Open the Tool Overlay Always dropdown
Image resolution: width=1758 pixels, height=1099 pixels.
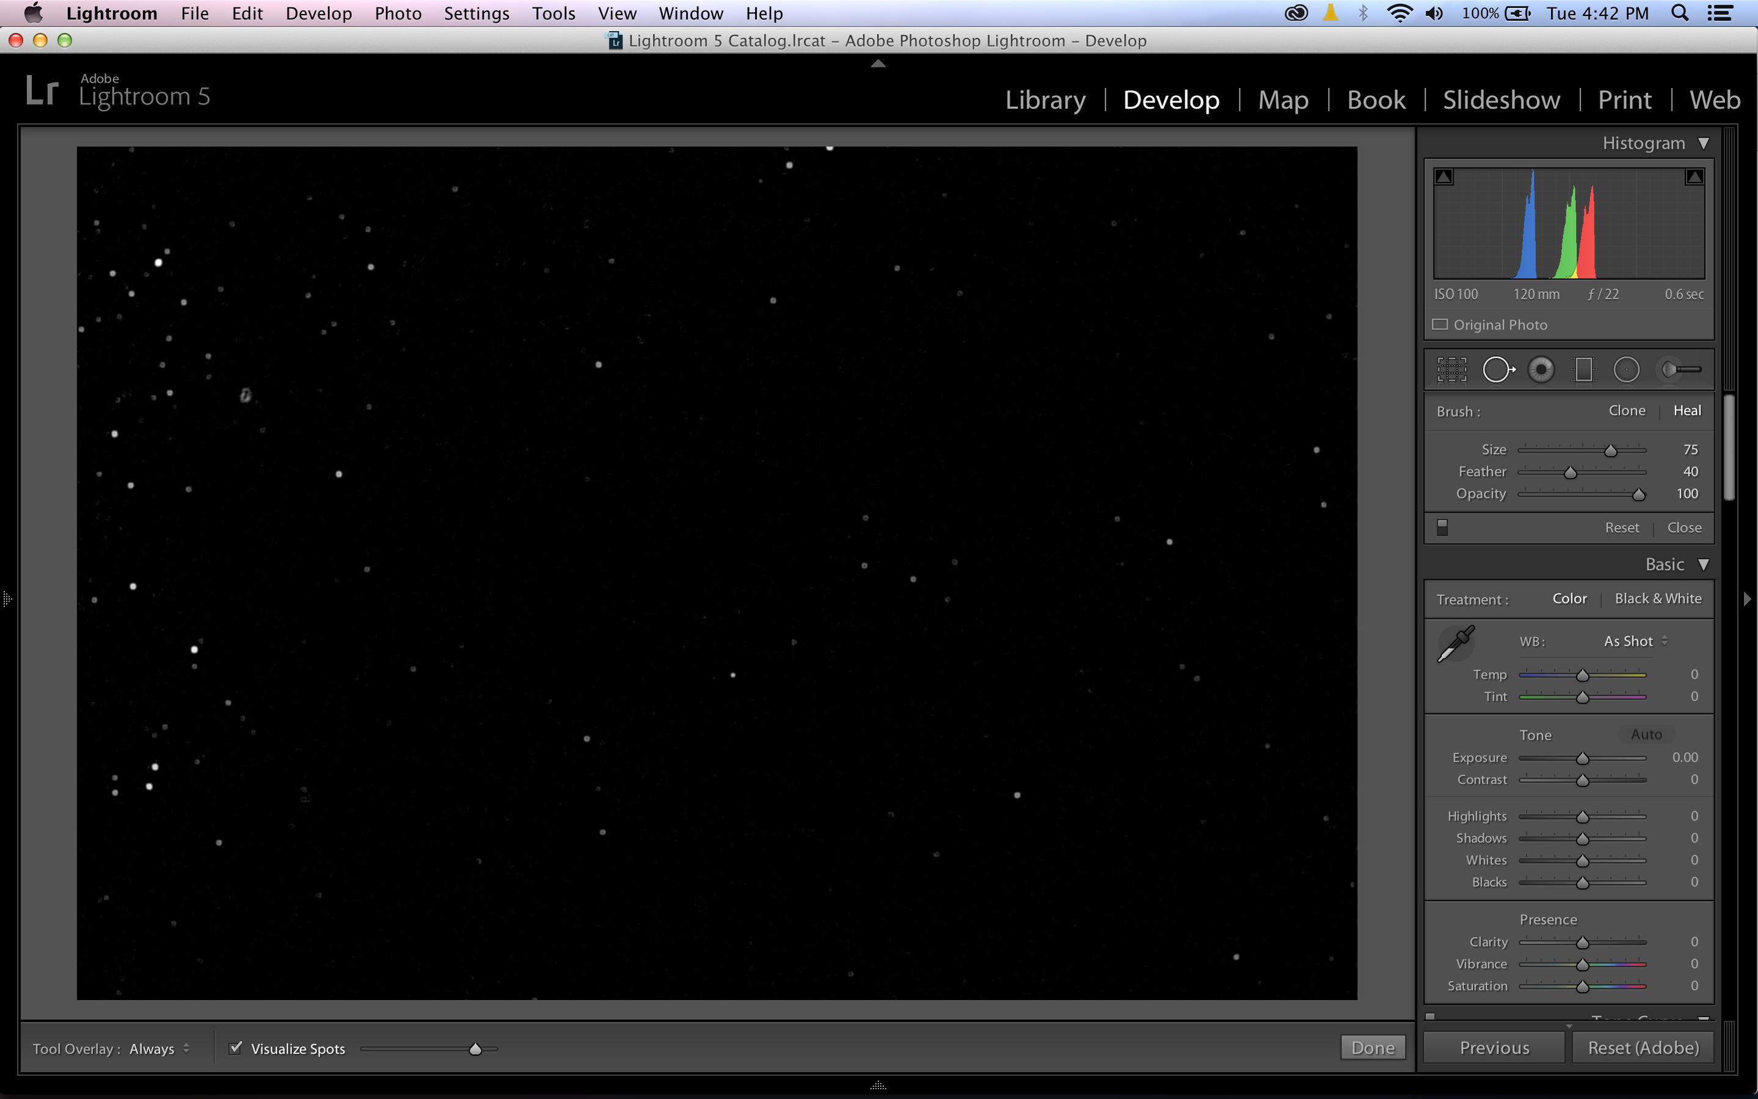coord(158,1049)
